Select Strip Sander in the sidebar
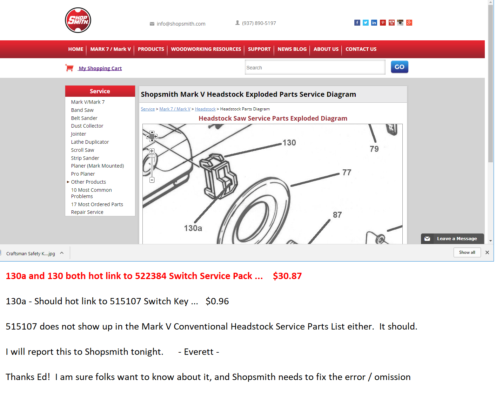 pyautogui.click(x=85, y=158)
